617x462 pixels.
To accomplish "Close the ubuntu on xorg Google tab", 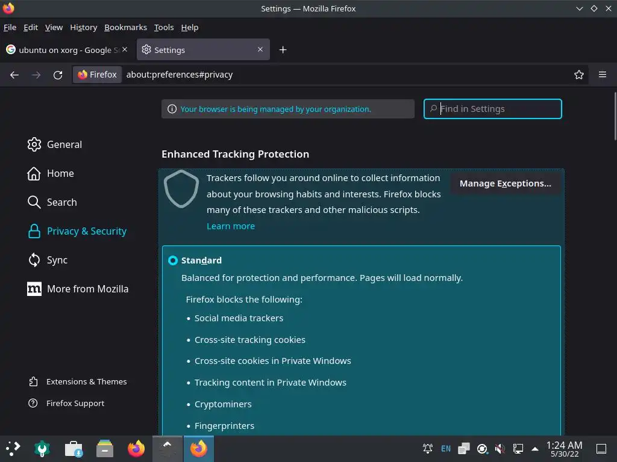I will point(125,49).
